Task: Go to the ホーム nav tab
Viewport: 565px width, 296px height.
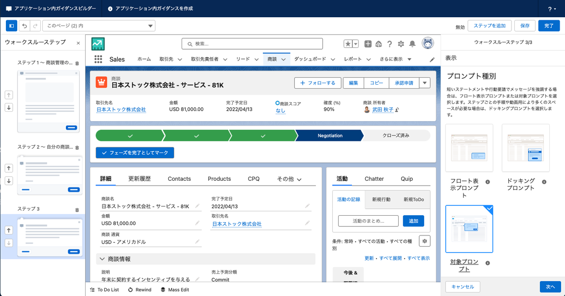Action: tap(144, 59)
